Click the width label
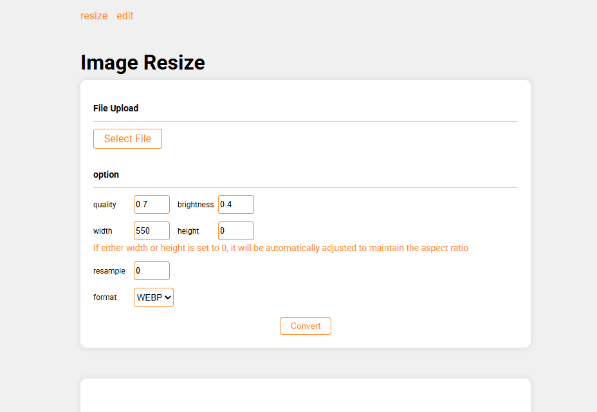 pos(103,231)
